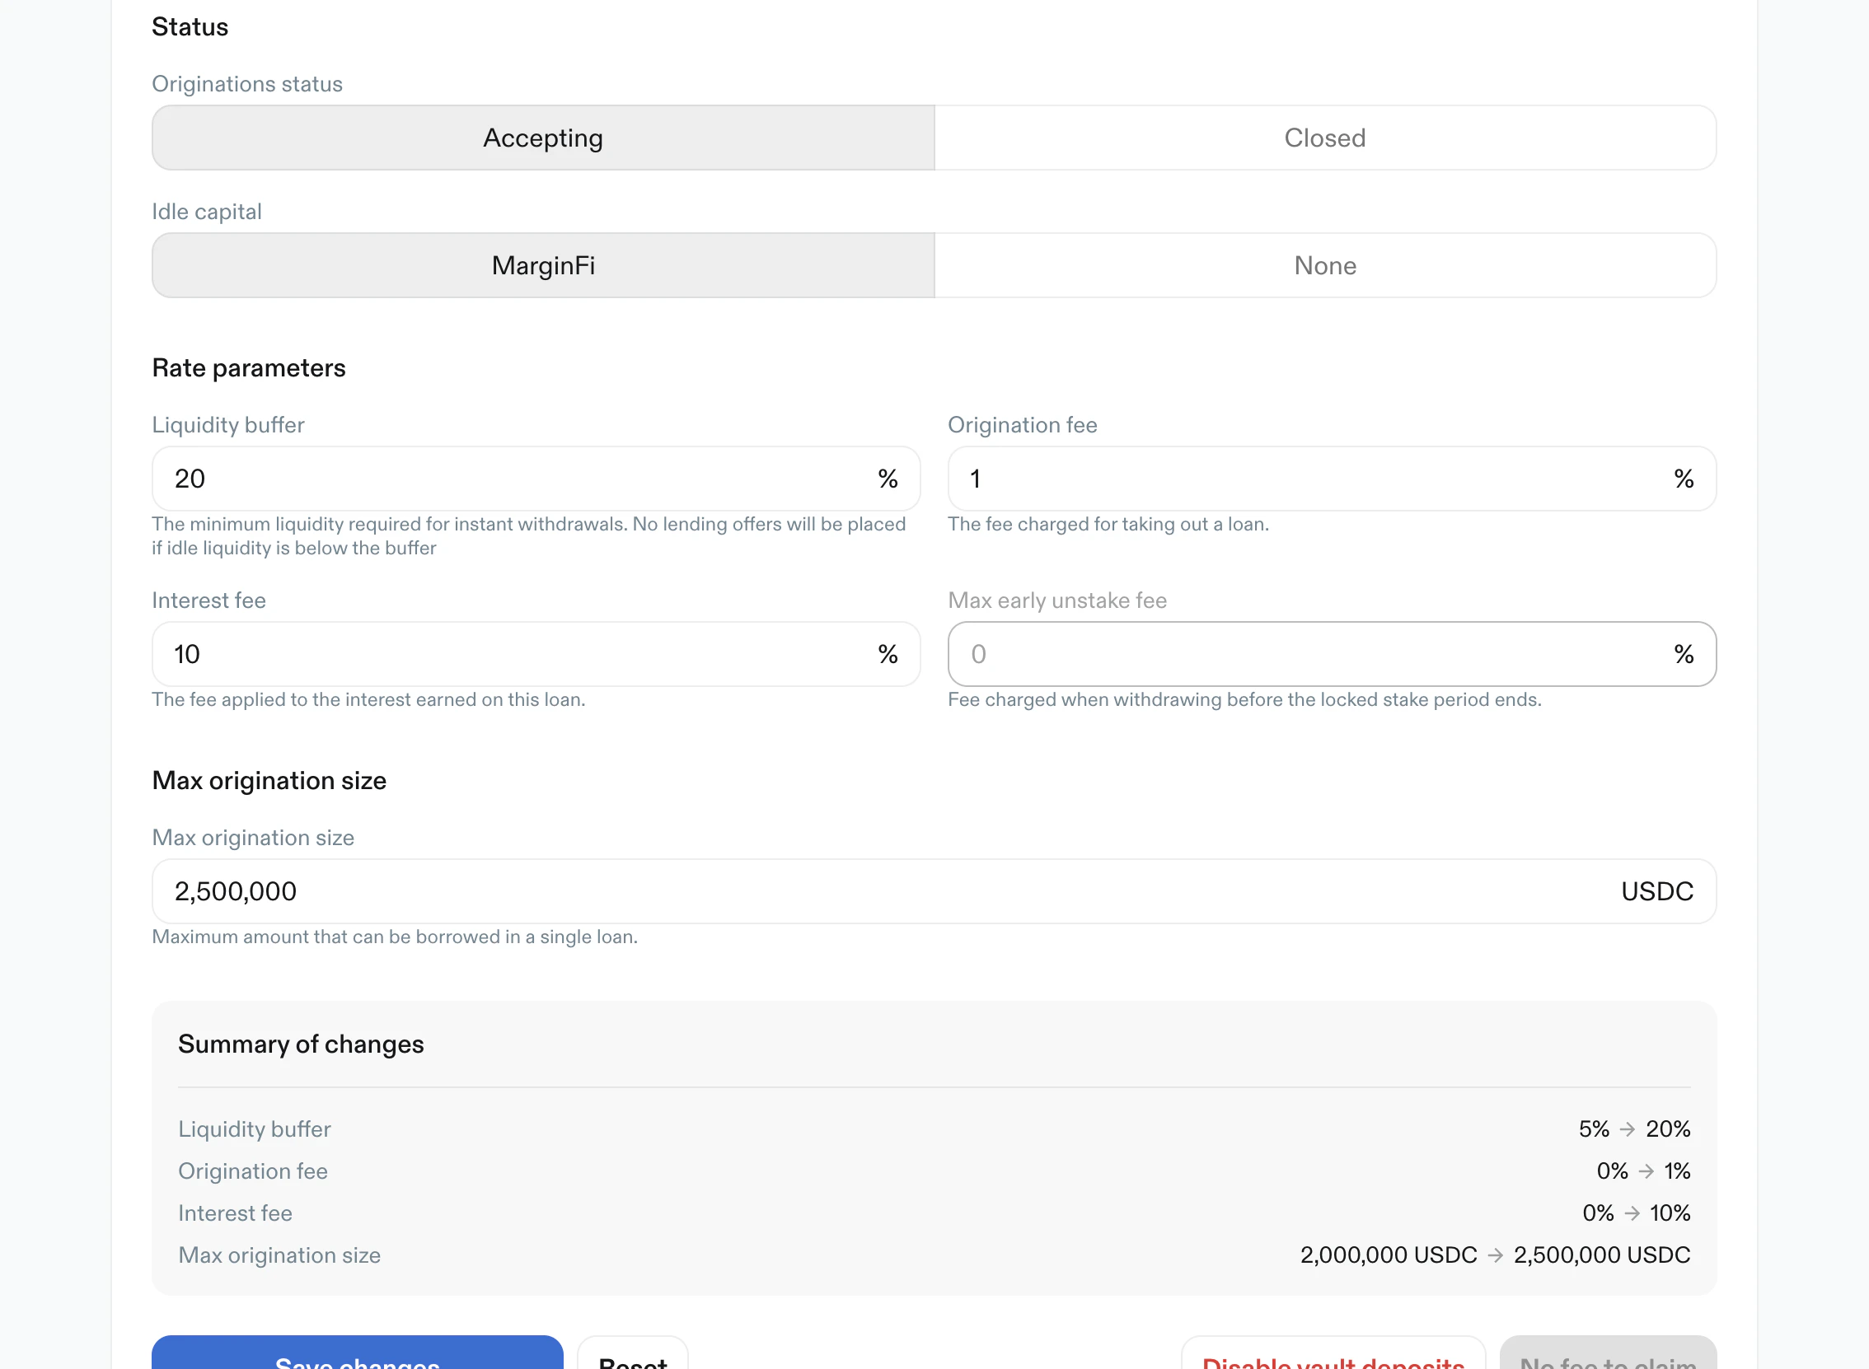
Task: Click the Summary of changes heading
Action: 301,1044
